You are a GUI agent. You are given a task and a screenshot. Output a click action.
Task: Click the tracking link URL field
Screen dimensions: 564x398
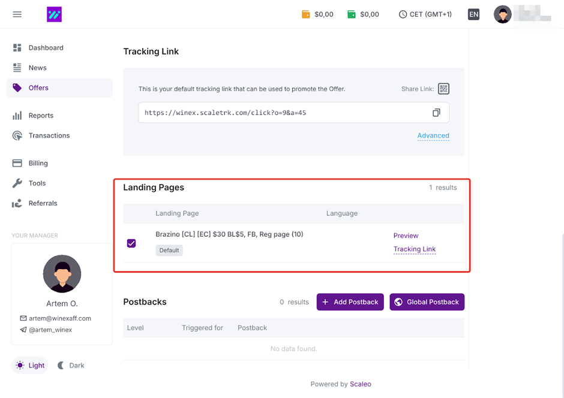(x=282, y=113)
